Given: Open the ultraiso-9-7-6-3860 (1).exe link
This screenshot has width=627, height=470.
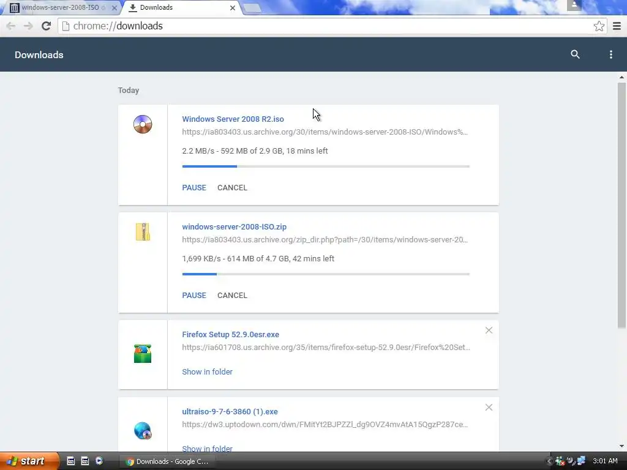Looking at the screenshot, I should 230,412.
